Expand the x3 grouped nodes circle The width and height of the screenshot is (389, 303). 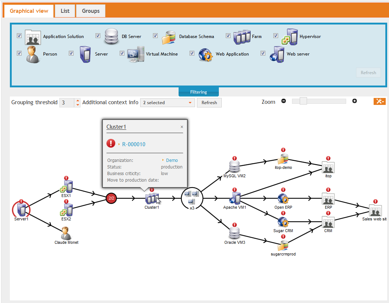tap(192, 197)
